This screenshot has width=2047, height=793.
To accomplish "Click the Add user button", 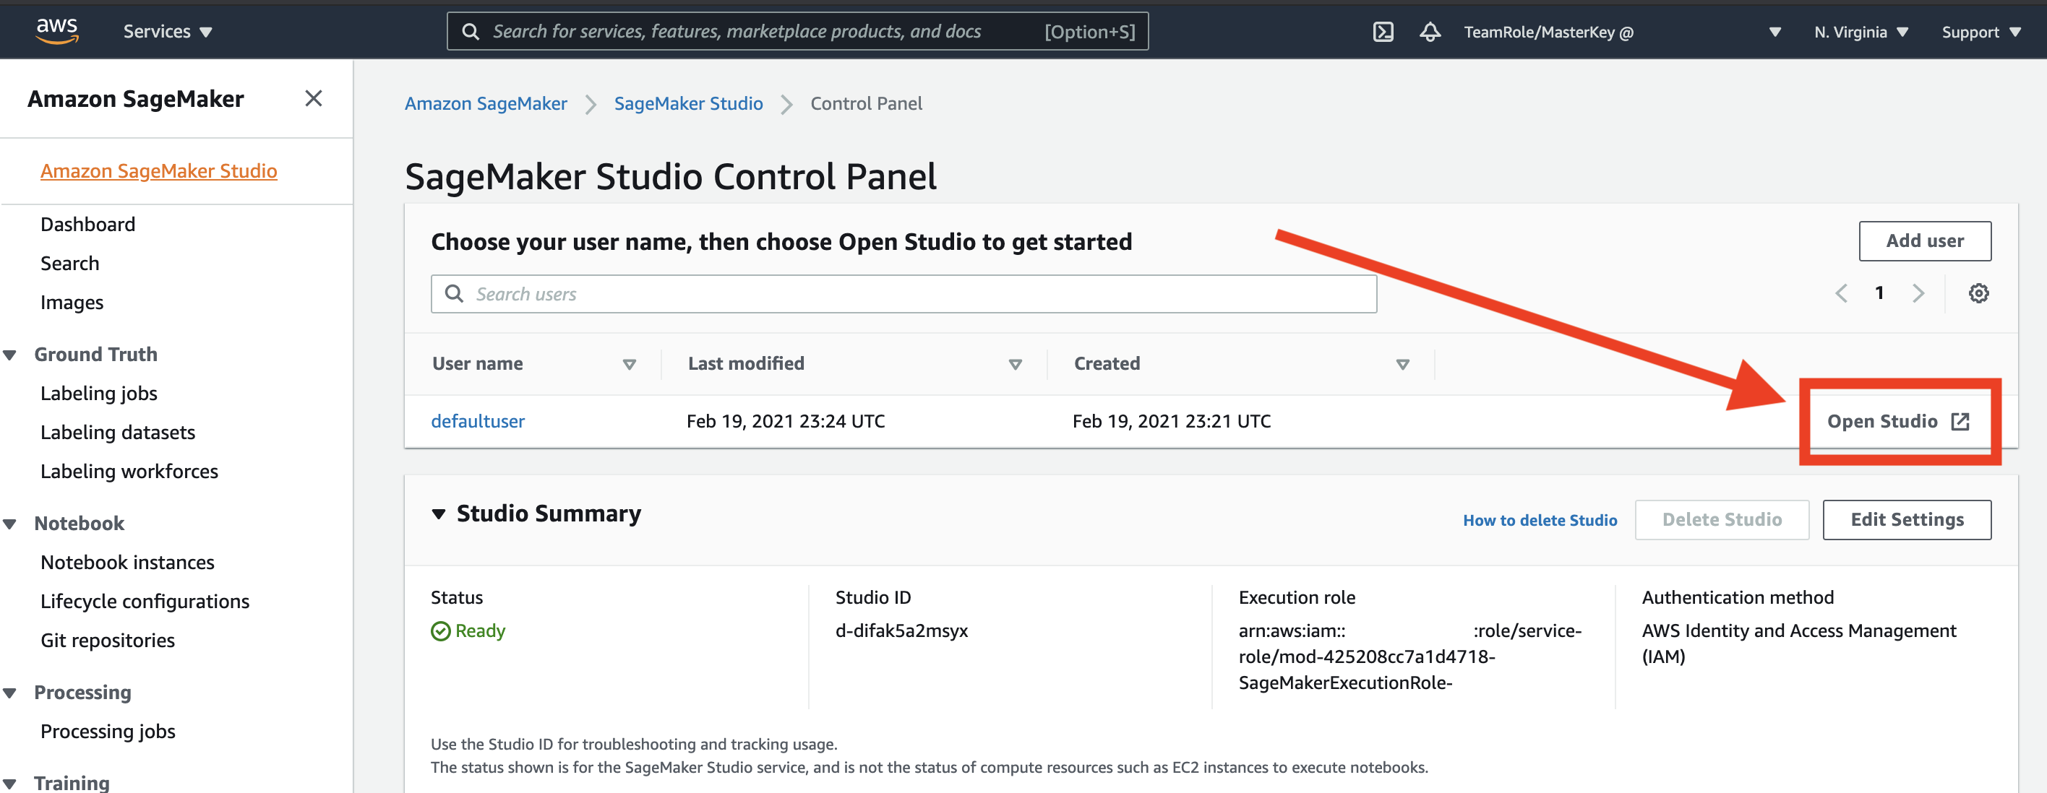I will click(1924, 240).
